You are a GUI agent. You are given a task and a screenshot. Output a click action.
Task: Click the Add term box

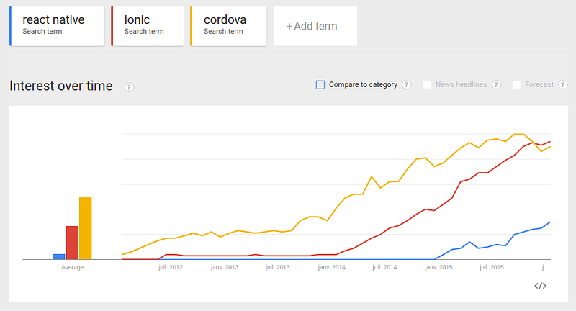click(x=315, y=26)
